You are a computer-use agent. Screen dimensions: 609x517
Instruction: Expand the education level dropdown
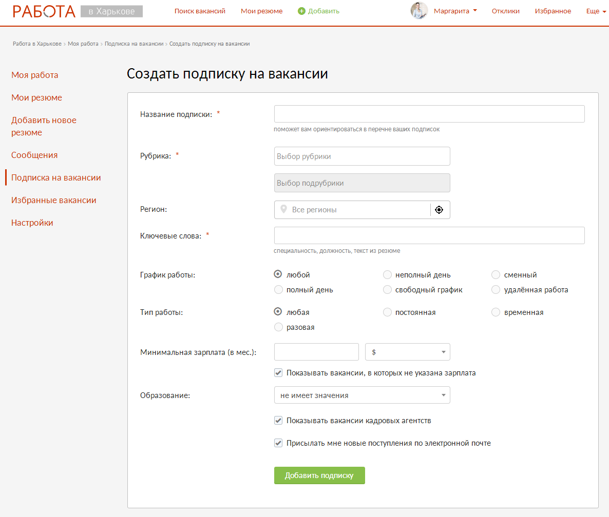362,395
